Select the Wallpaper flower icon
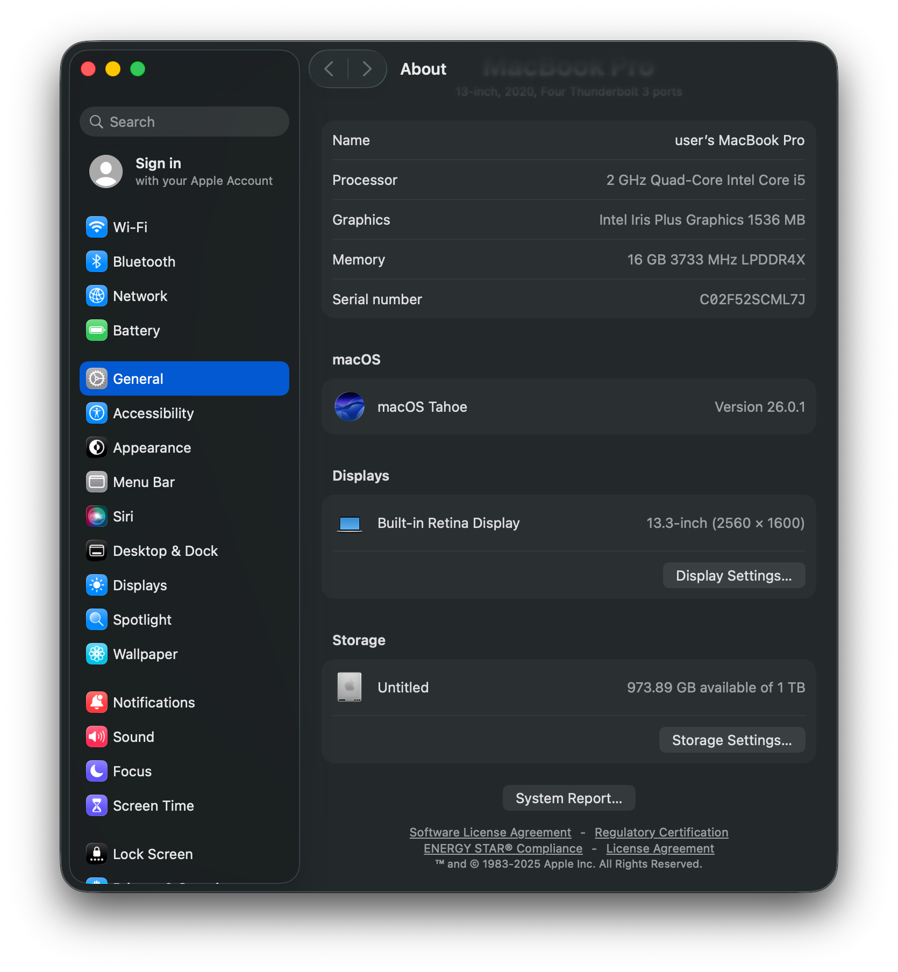This screenshot has width=898, height=972. pos(97,654)
